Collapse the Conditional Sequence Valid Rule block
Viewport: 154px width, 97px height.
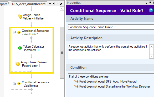click(14, 32)
